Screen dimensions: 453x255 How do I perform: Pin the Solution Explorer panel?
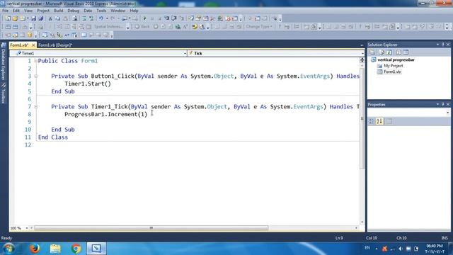click(x=442, y=45)
